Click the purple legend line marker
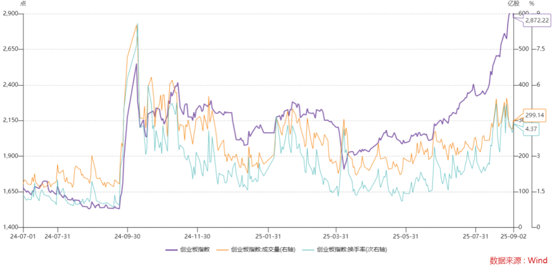The height and width of the screenshot is (265, 552). 171,250
